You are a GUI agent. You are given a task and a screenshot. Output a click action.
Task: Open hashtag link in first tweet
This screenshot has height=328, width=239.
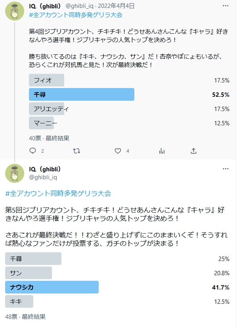coord(76,15)
